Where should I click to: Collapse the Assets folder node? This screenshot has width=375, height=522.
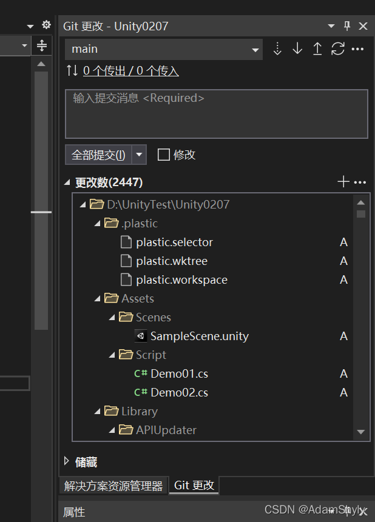98,298
